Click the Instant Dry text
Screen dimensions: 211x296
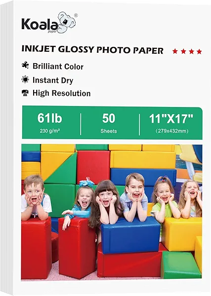(x=53, y=80)
